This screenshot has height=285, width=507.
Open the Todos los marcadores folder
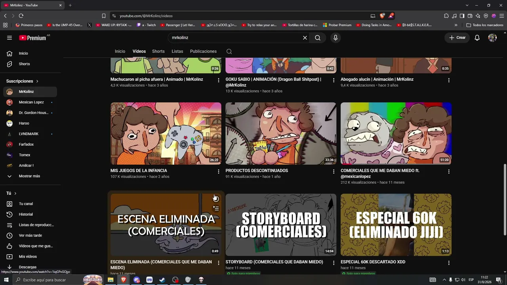[485, 25]
